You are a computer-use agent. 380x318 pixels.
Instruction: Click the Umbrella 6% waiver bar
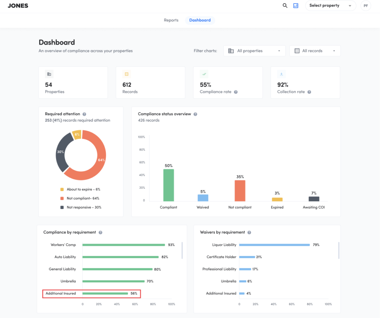coord(243,281)
